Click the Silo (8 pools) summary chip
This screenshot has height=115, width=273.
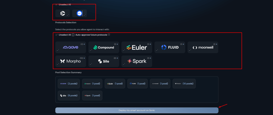tap(69, 95)
